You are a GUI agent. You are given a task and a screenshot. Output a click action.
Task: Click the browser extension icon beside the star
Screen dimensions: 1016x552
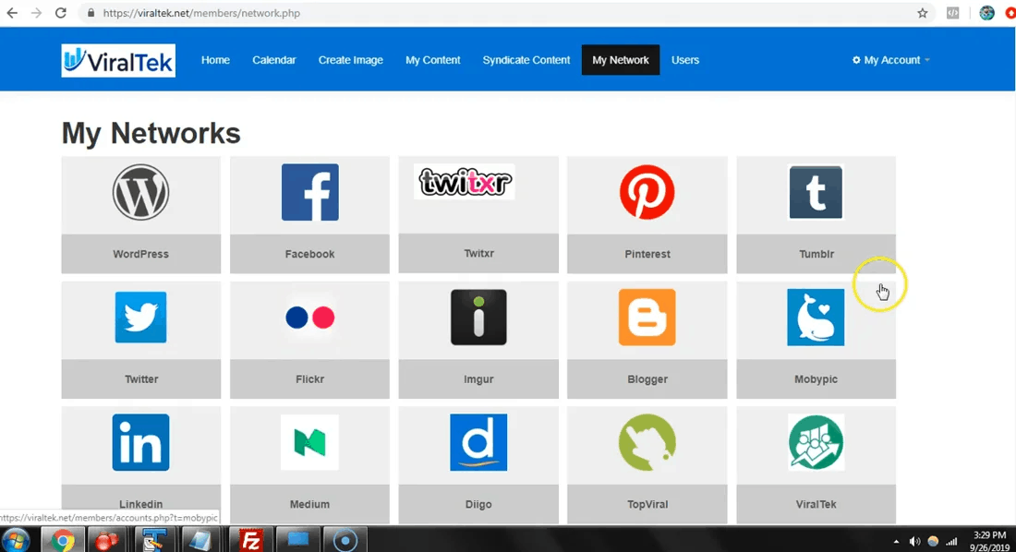point(952,13)
